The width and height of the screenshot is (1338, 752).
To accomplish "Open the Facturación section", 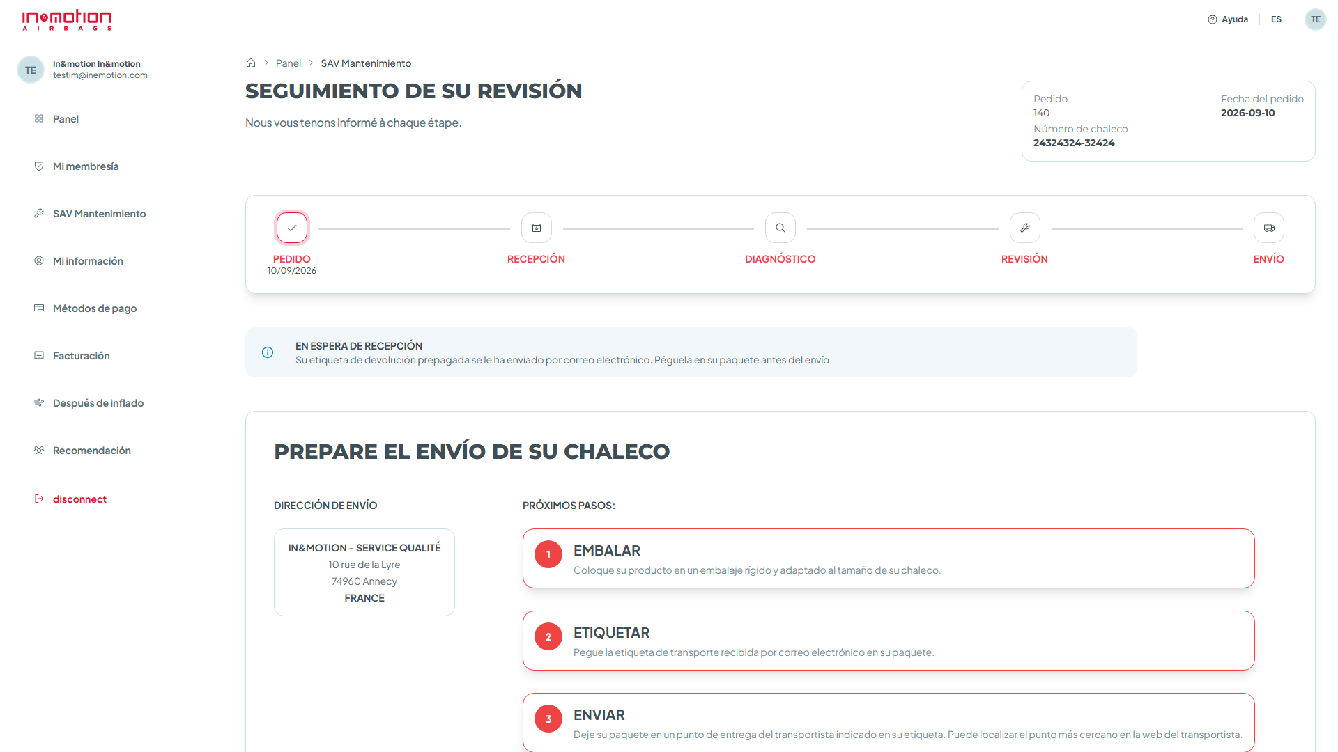I will point(81,356).
